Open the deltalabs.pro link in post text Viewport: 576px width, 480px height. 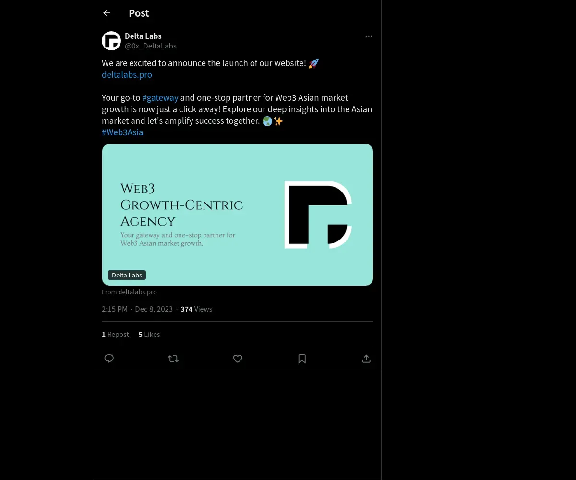click(x=127, y=74)
